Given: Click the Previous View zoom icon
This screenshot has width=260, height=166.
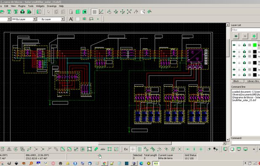Looking at the screenshot, I should [x=136, y=12].
